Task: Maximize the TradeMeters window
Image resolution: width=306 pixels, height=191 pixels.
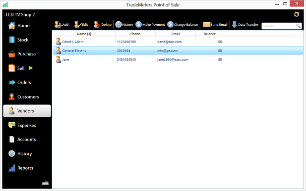Action: (285, 3)
